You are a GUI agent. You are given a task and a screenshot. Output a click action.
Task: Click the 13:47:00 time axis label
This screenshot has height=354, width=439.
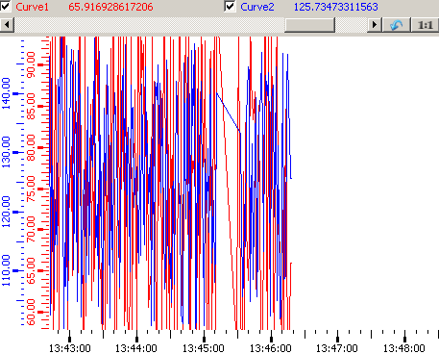click(x=337, y=348)
